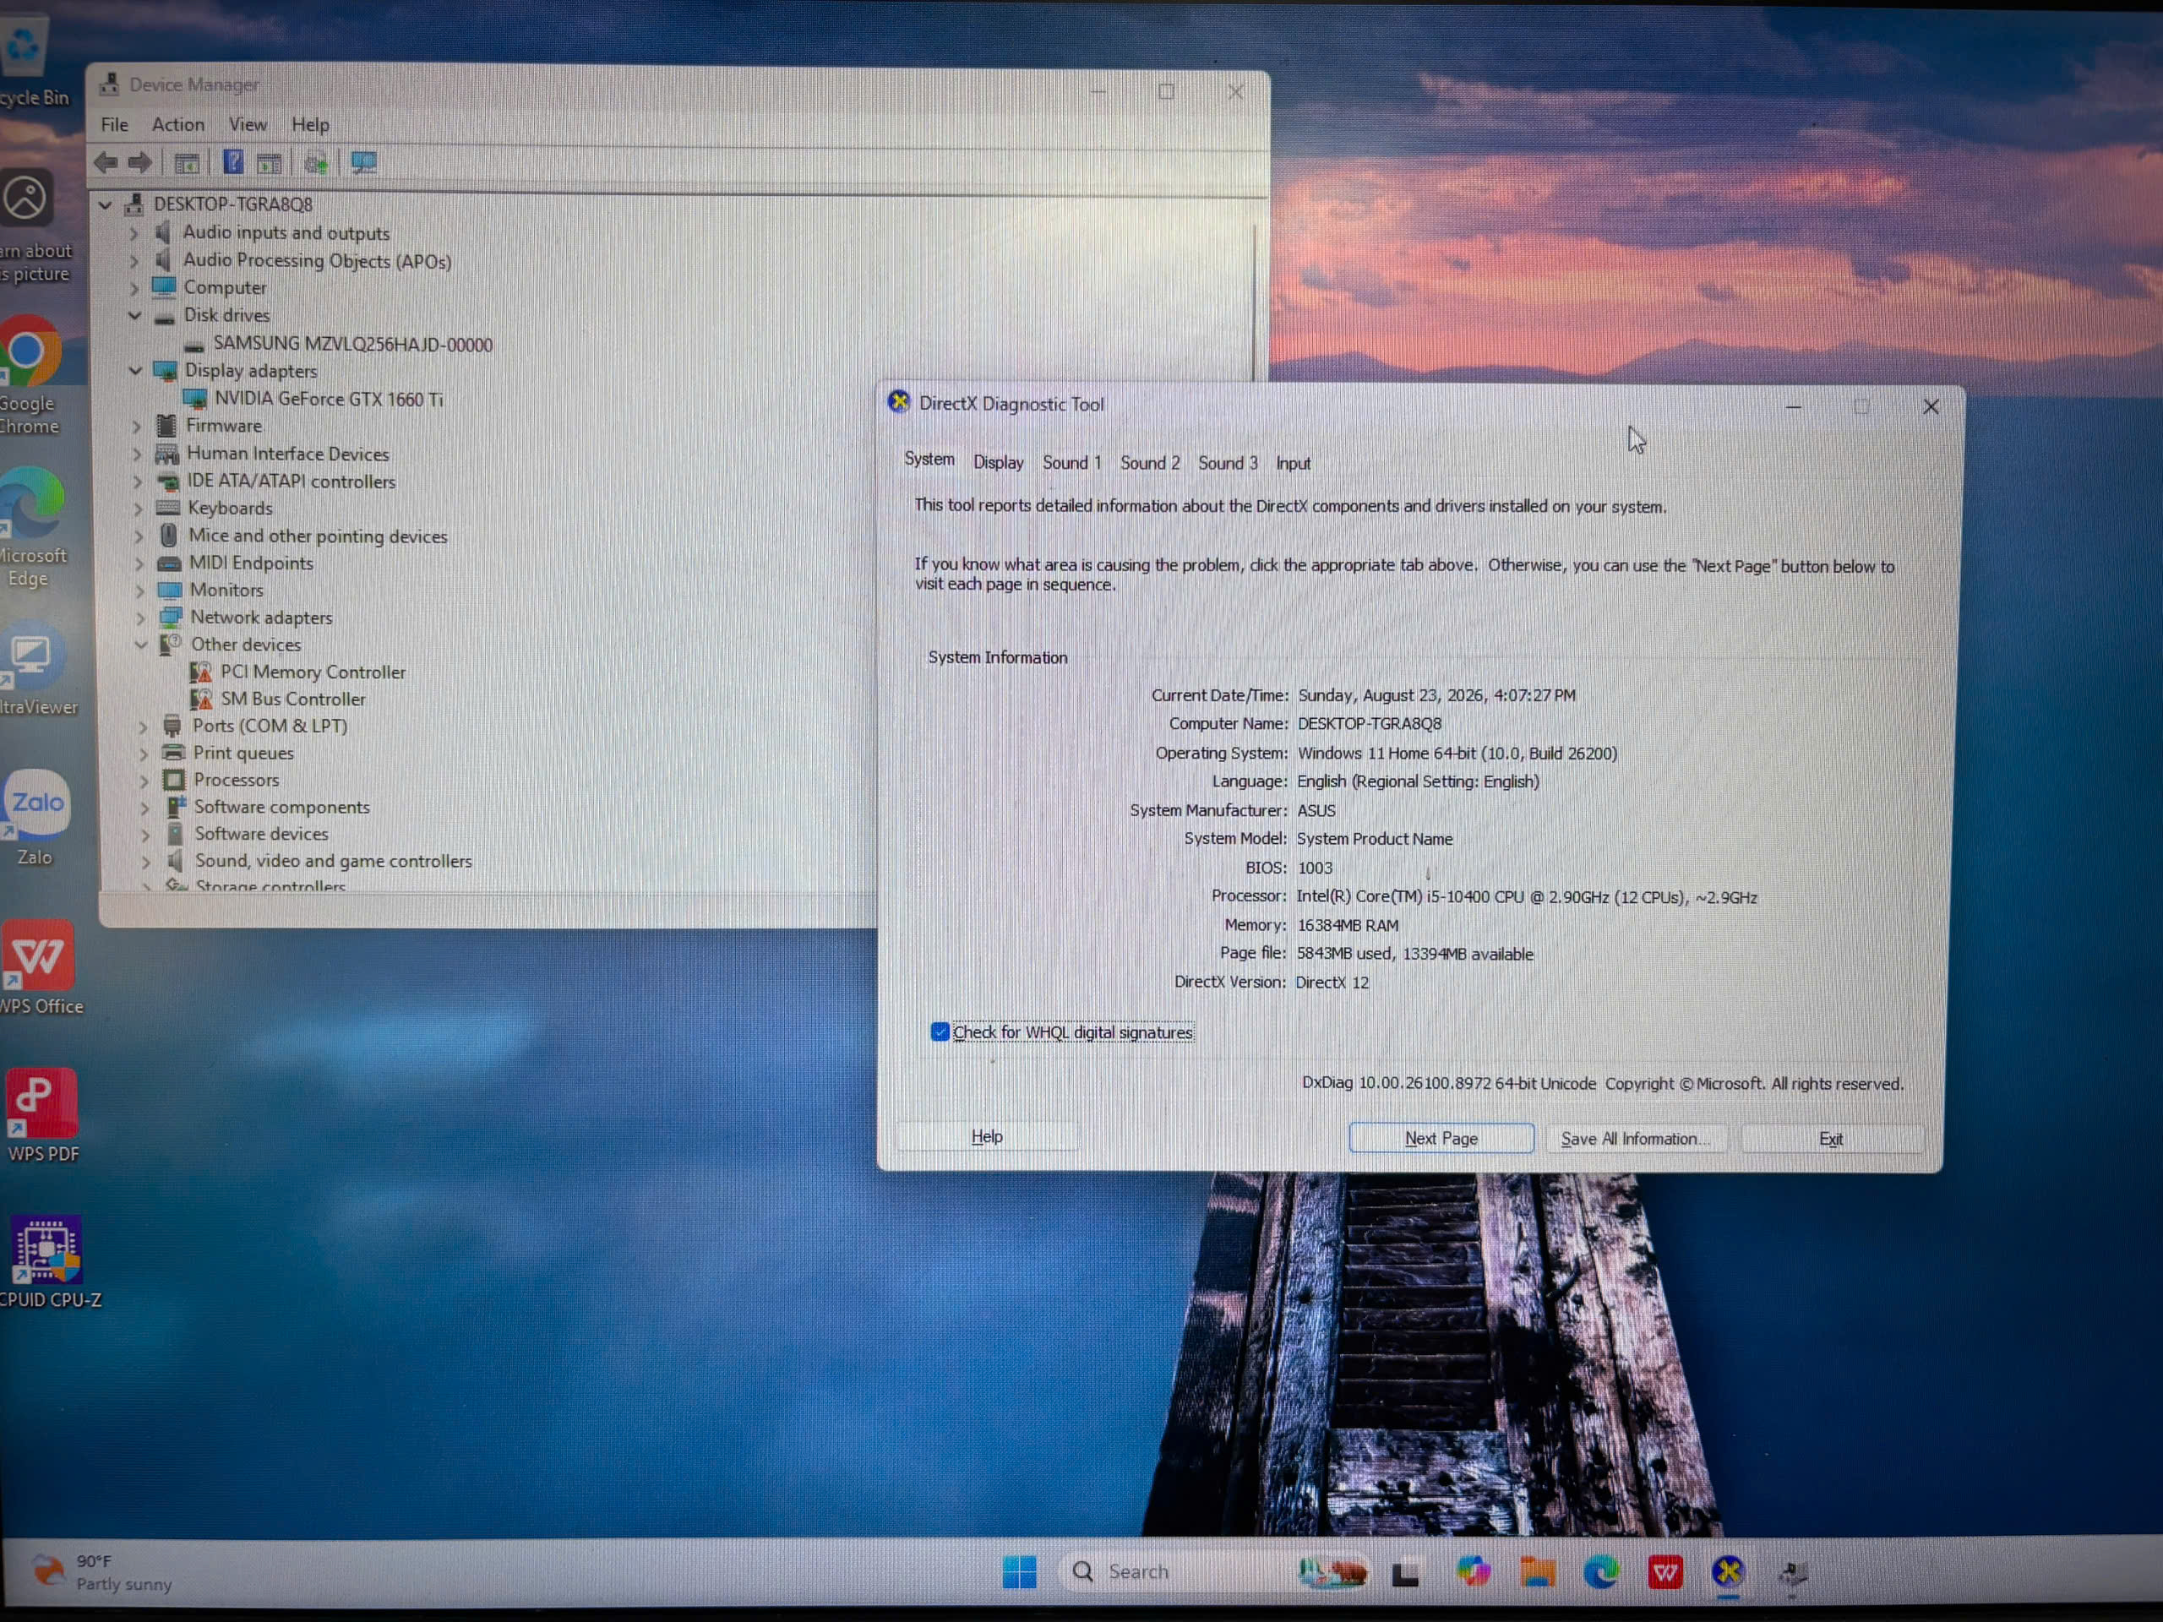Select the Print queues row

[x=229, y=753]
